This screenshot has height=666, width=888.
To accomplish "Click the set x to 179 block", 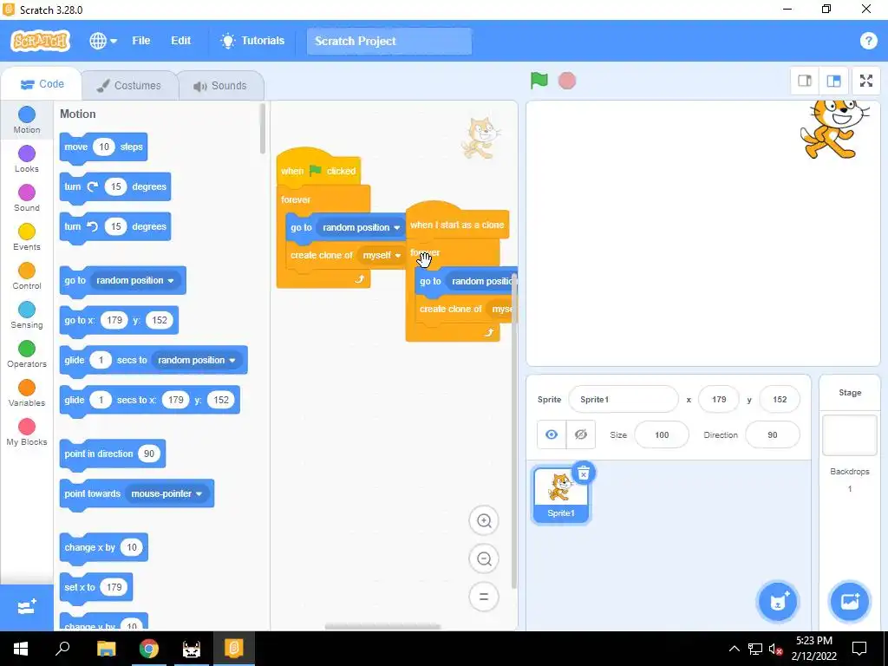I will pyautogui.click(x=95, y=587).
